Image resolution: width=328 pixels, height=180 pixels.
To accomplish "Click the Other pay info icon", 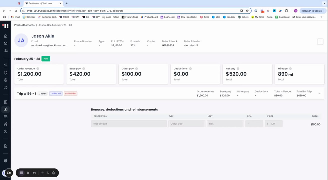I will [136, 68].
